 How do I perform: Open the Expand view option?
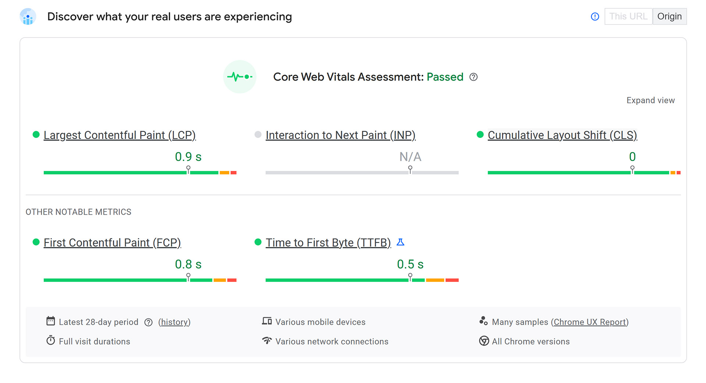pos(650,100)
